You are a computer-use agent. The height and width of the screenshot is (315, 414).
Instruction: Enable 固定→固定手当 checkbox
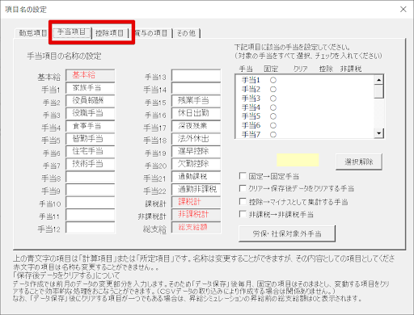243,176
